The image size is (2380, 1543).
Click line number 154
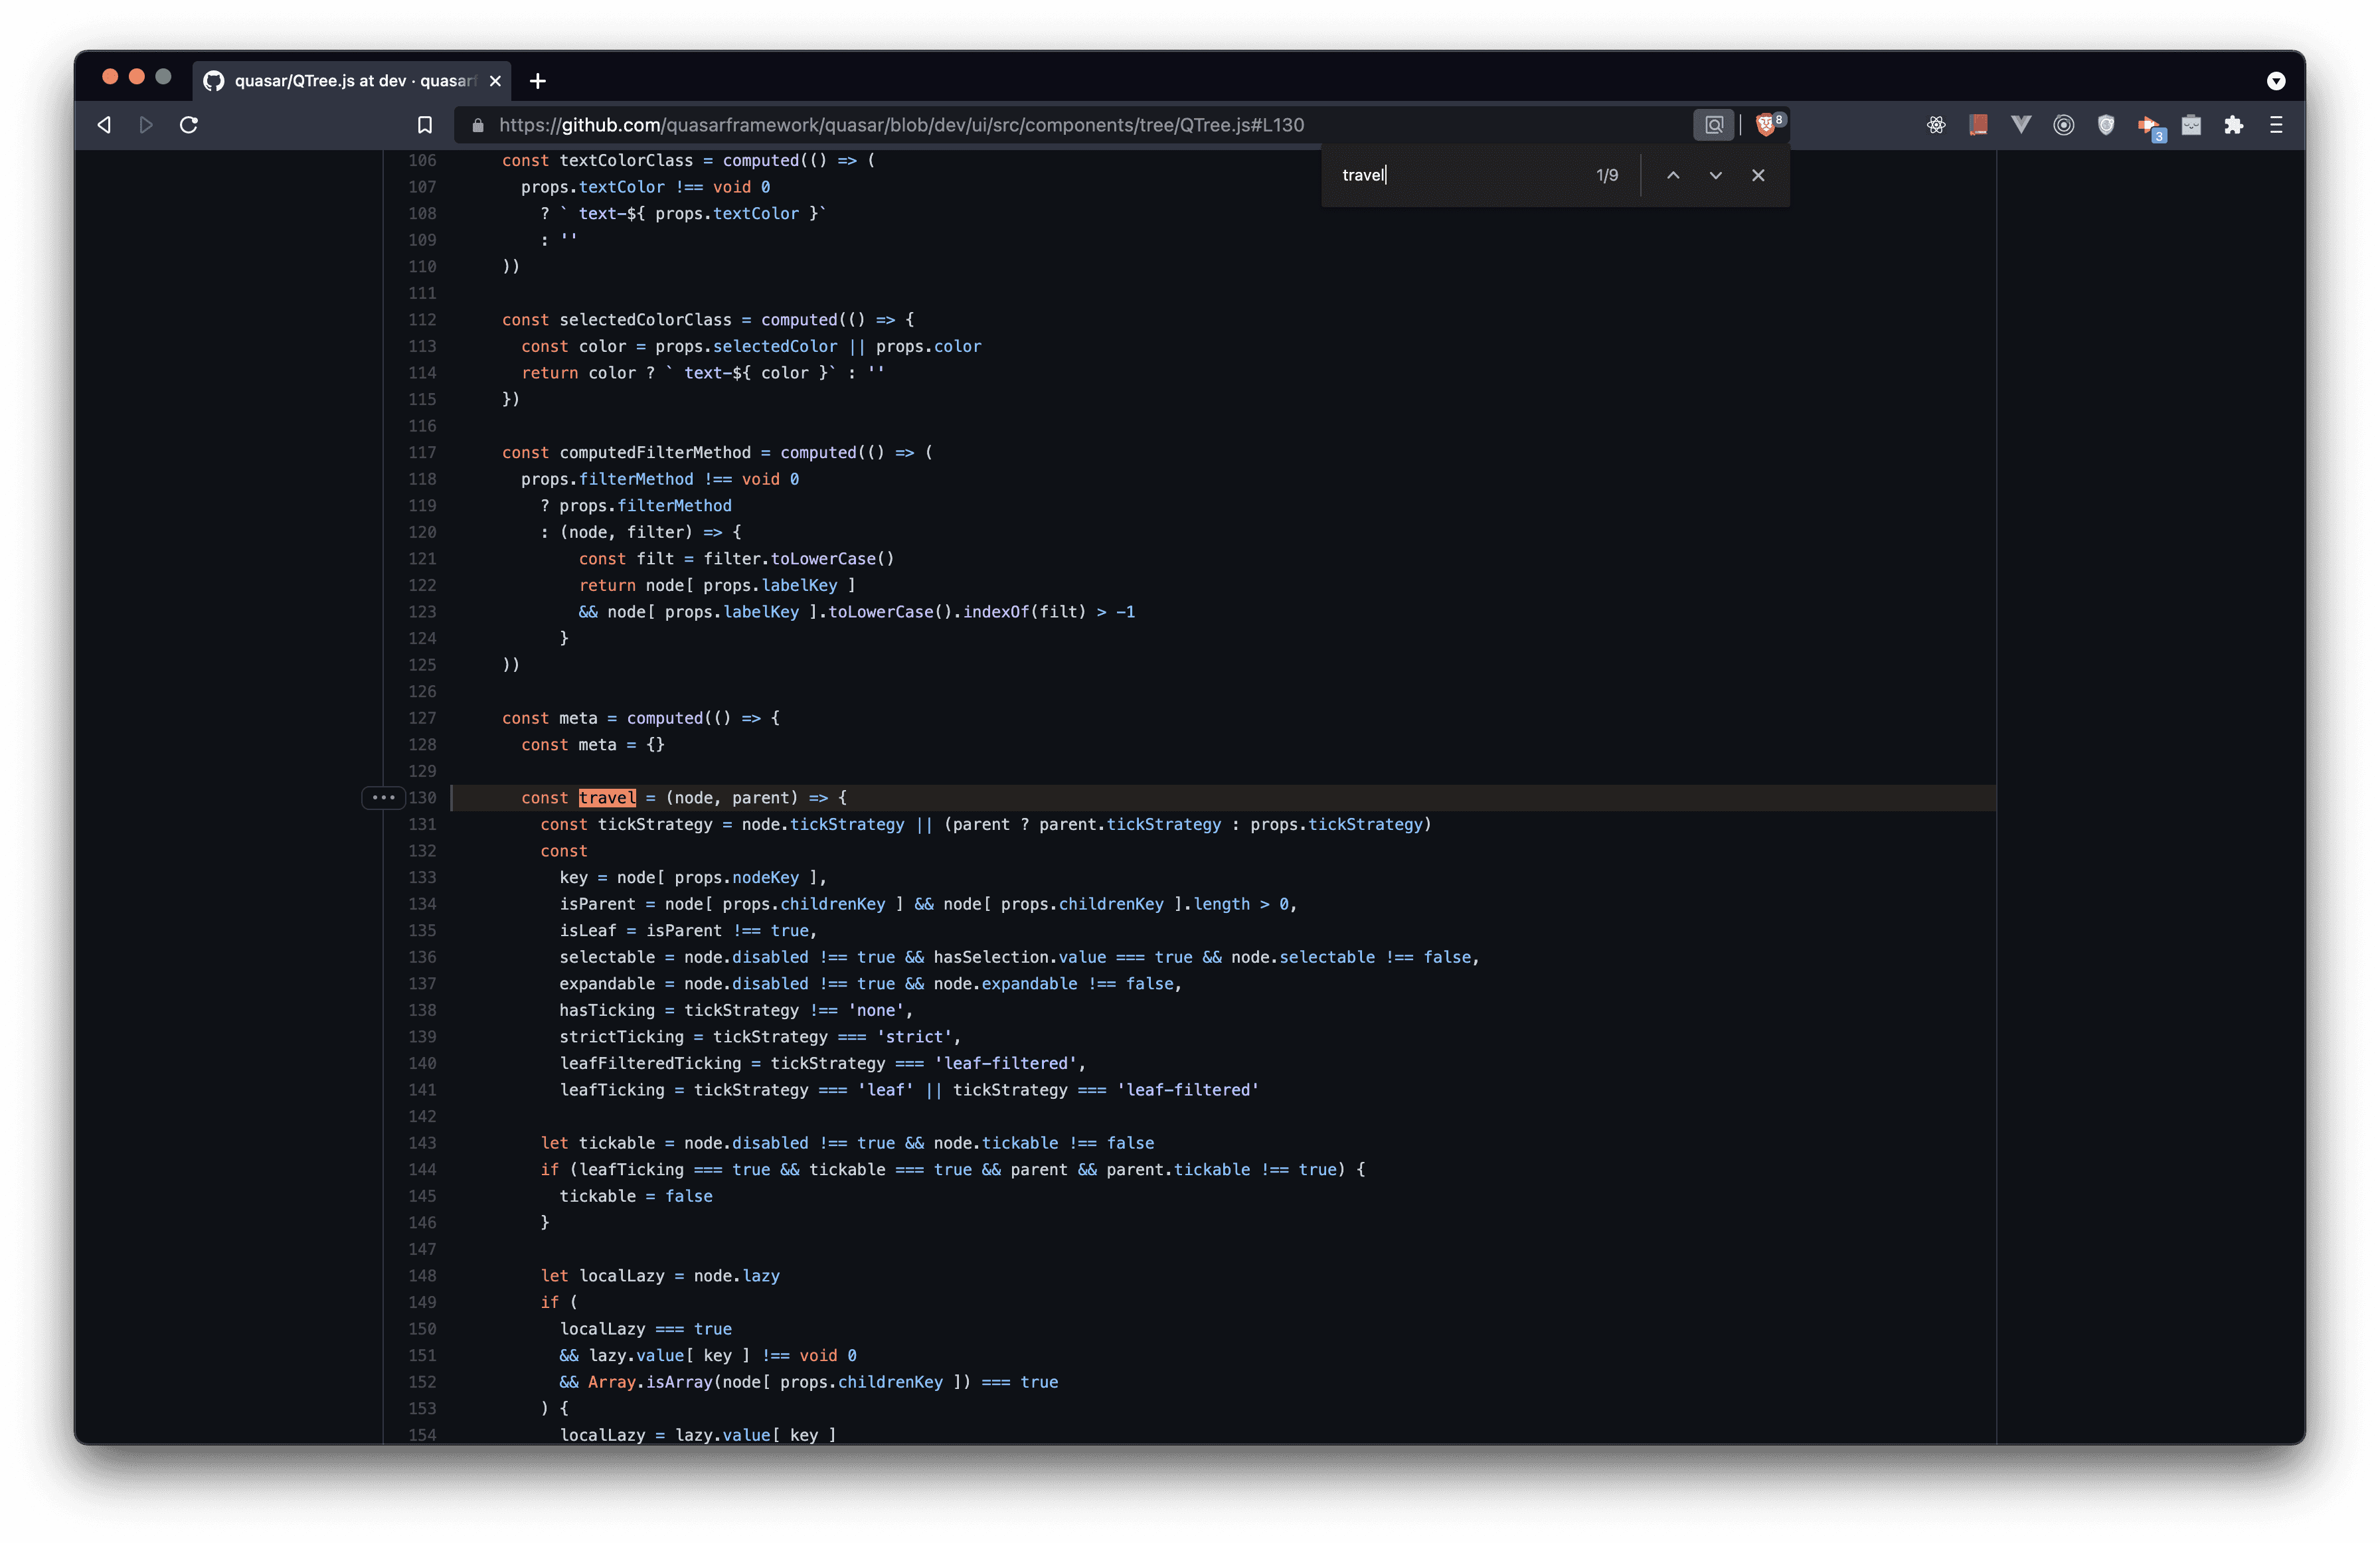422,1434
